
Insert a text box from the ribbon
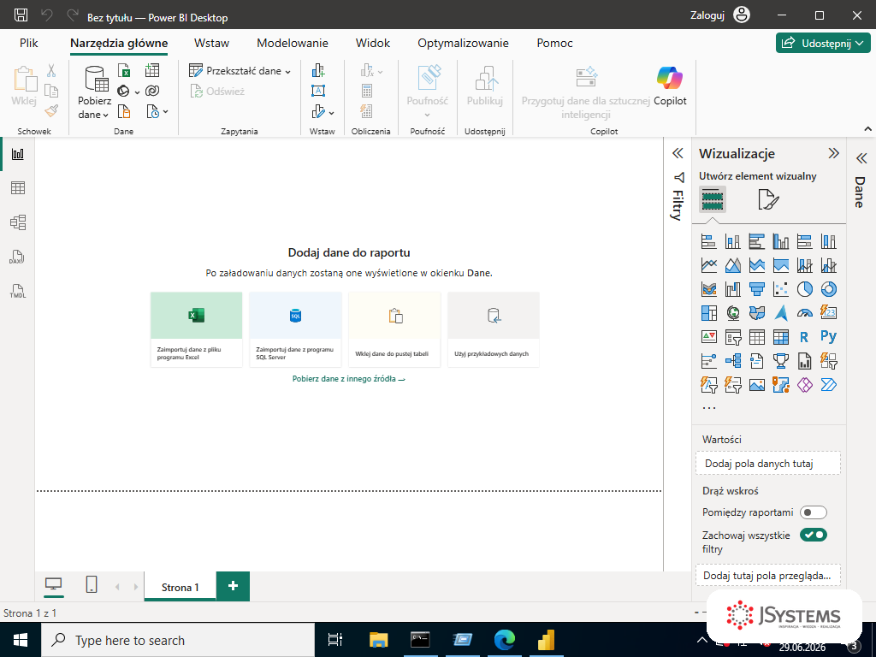318,91
